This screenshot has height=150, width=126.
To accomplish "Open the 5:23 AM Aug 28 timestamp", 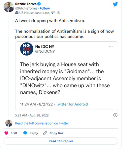I will tap(32, 115).
